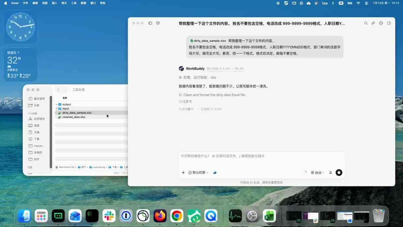Open the history clock icon in WorkBuddy
Screen dimensions: 403x227
tap(381, 23)
